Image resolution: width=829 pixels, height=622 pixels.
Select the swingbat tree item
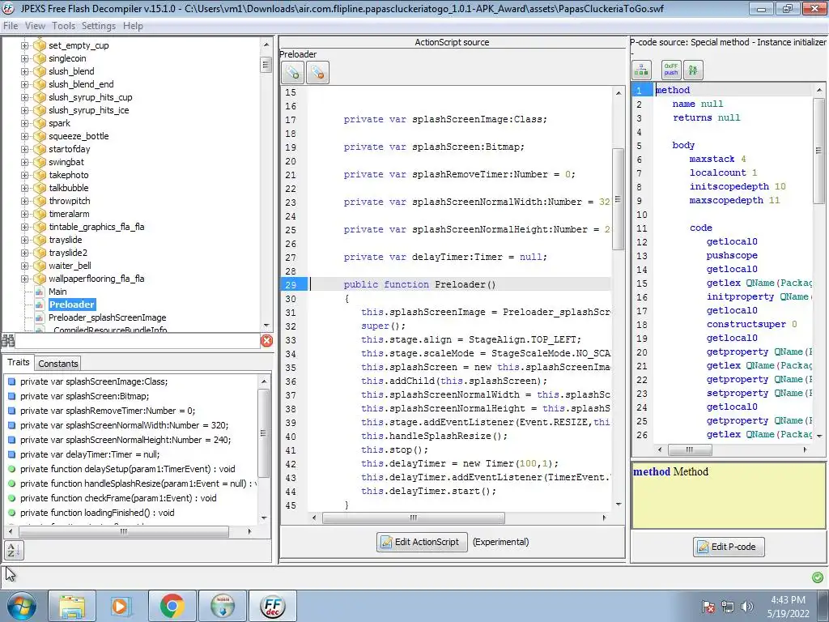[66, 162]
